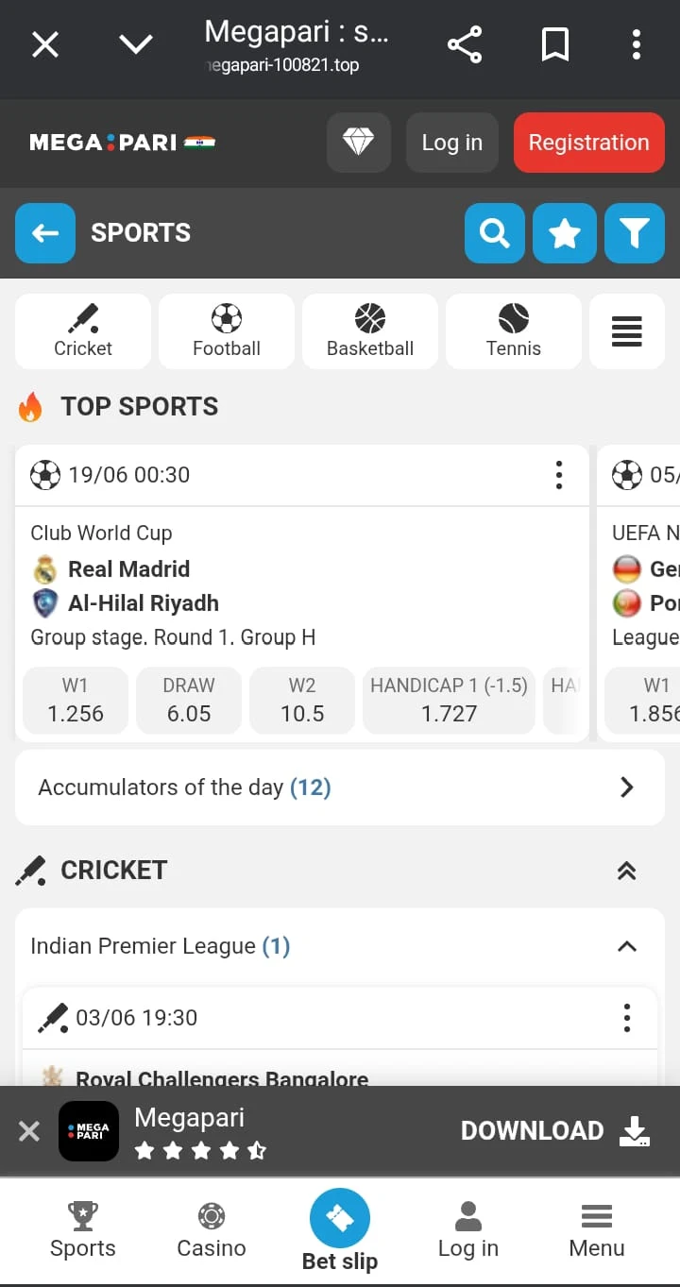Image resolution: width=680 pixels, height=1287 pixels.
Task: Go back using the blue arrow button
Action: click(45, 232)
